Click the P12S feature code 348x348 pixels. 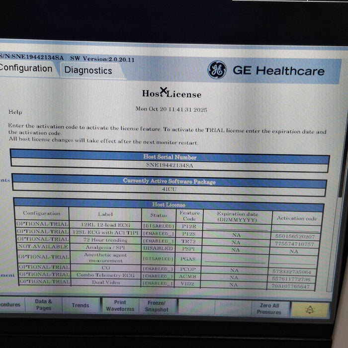[188, 234]
